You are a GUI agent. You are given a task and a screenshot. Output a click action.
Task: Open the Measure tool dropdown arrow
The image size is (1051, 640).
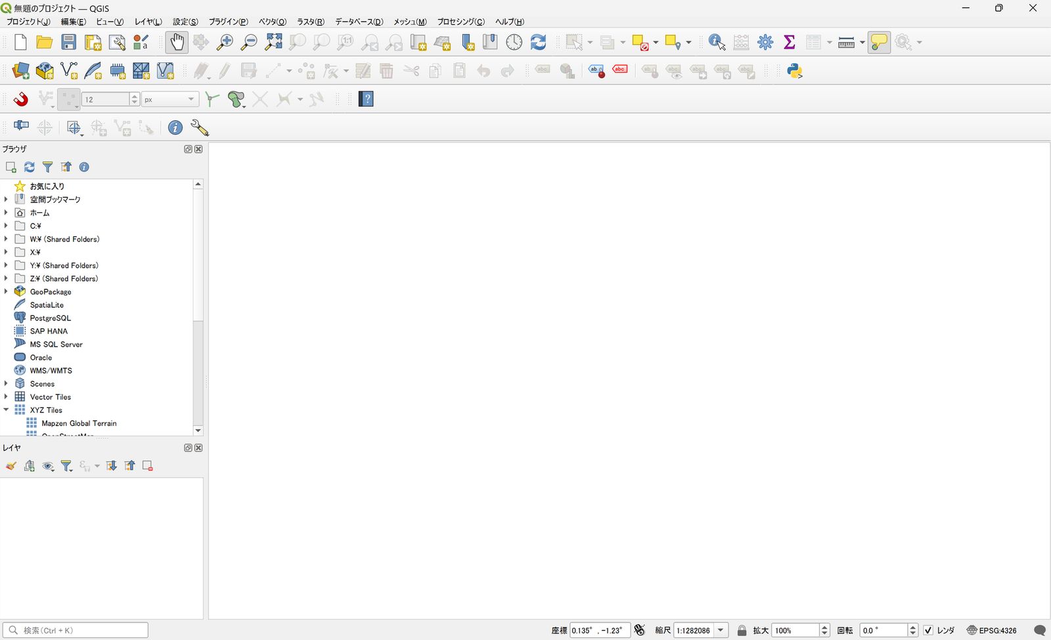tap(862, 43)
